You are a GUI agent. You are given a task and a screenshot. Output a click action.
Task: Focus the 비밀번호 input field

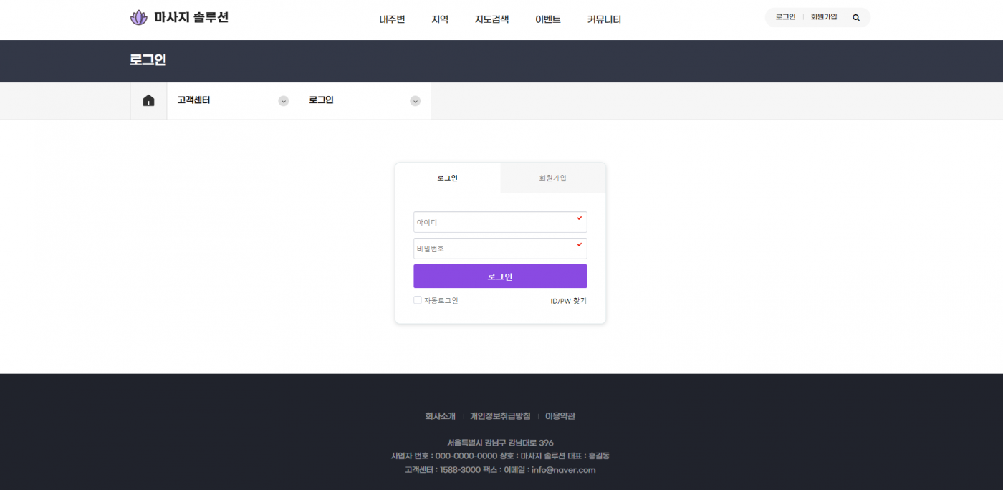pyautogui.click(x=500, y=249)
